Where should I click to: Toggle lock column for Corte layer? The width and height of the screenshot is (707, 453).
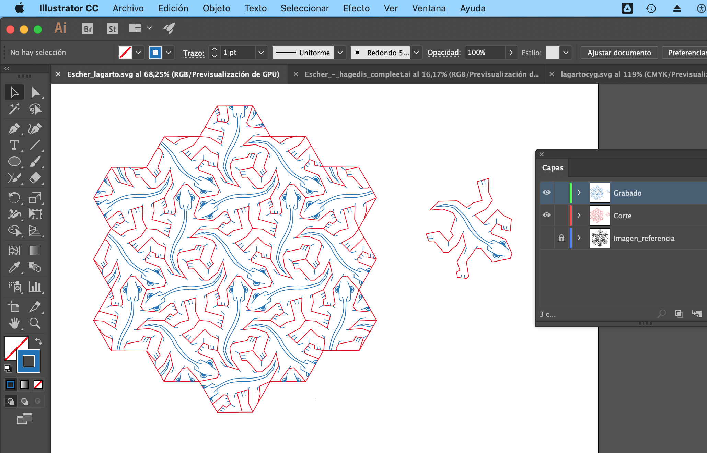(561, 215)
